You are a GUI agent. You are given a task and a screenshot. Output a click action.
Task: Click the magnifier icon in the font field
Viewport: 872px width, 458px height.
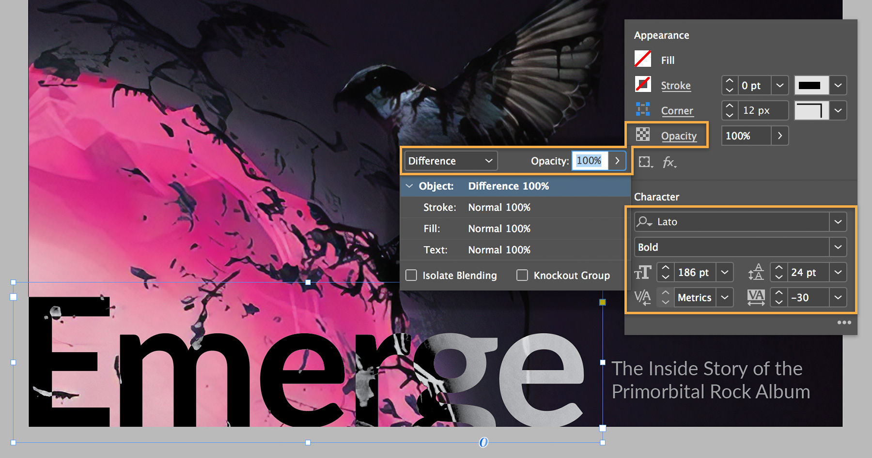[644, 222]
